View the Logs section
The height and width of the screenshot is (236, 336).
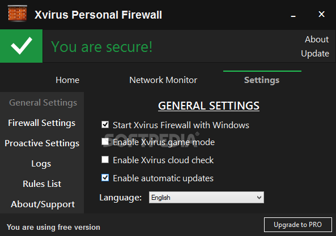41,164
